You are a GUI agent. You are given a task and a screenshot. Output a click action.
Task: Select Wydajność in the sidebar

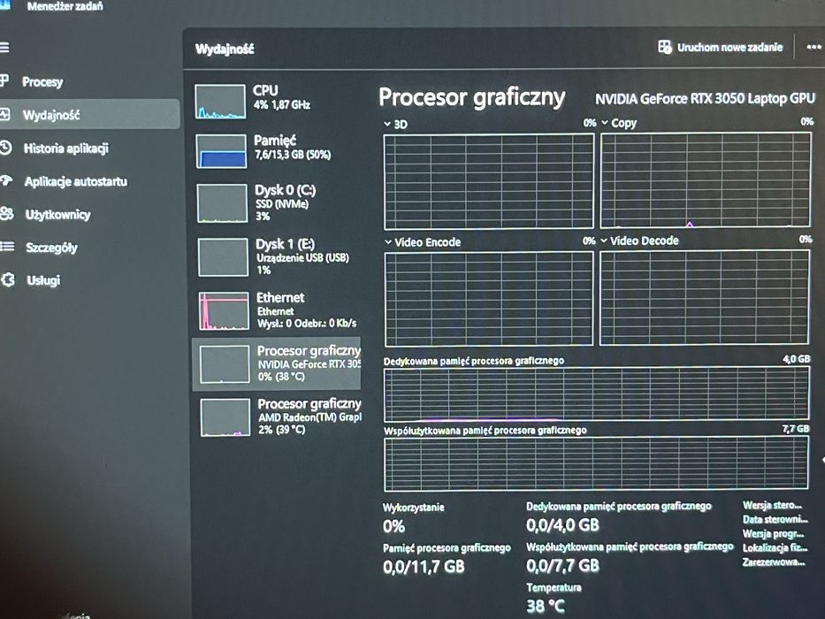[89, 114]
